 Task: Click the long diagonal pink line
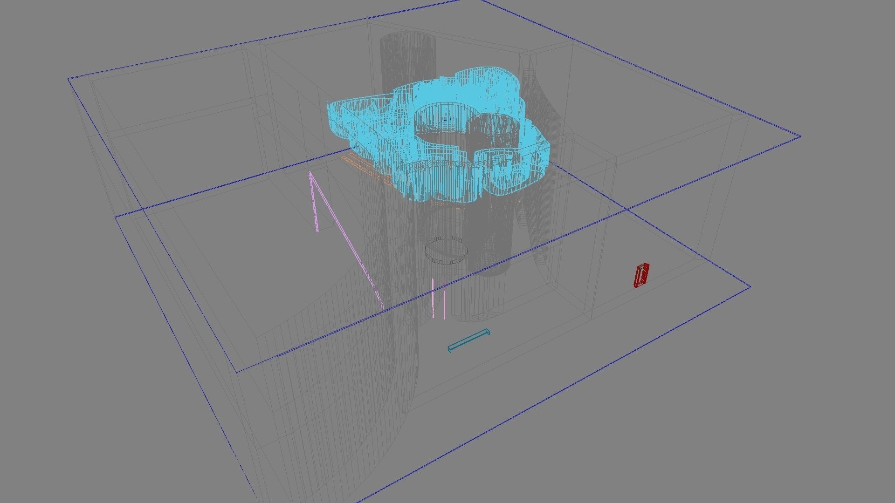[x=346, y=240]
